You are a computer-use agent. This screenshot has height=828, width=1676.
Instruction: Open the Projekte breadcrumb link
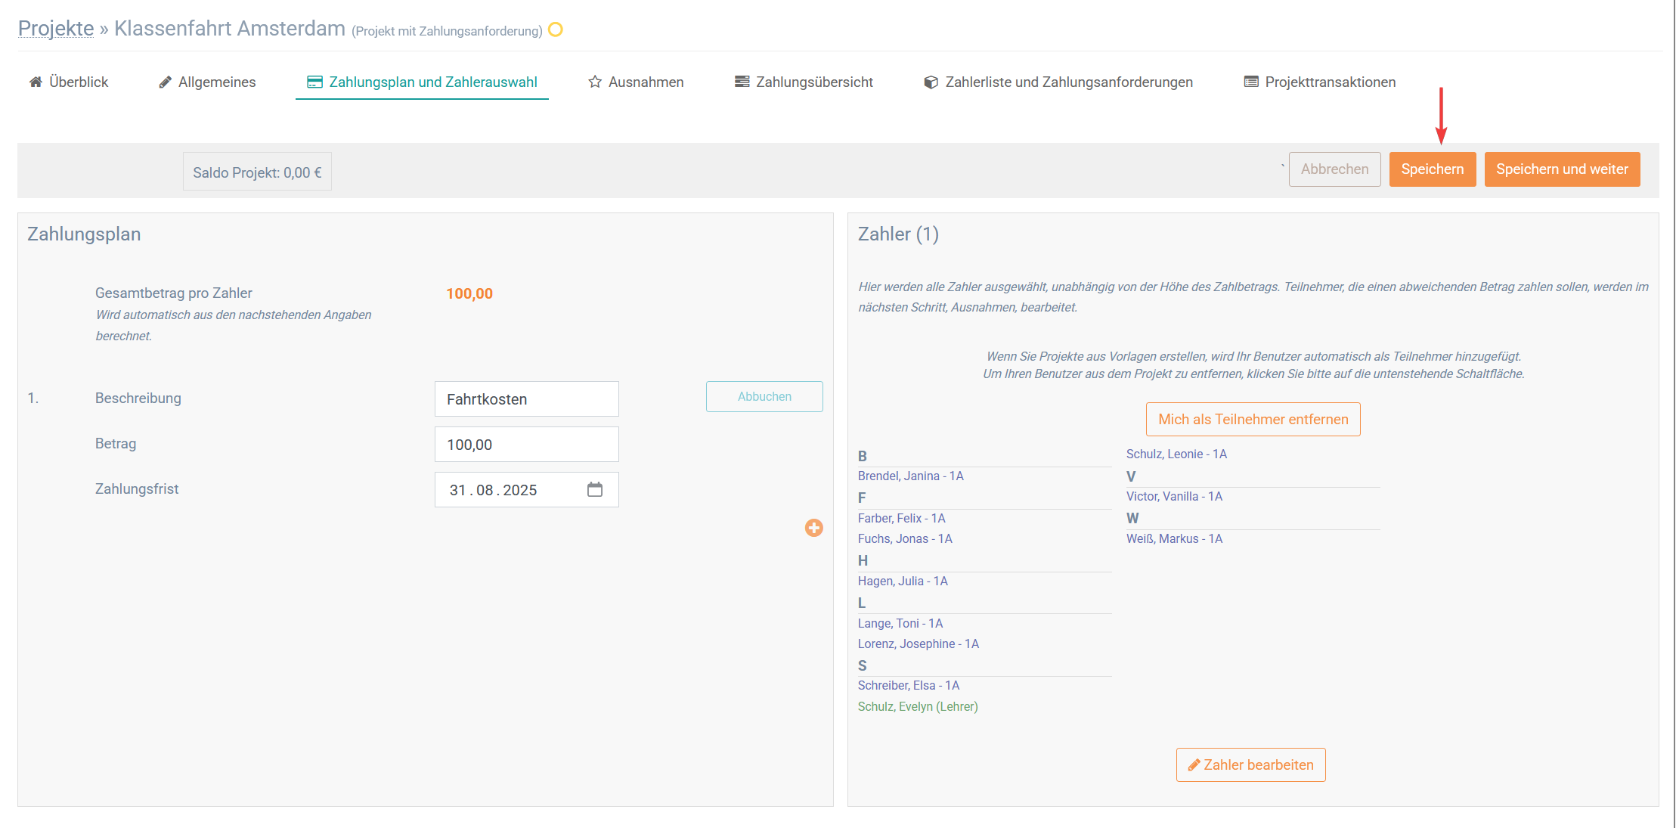pyautogui.click(x=56, y=29)
